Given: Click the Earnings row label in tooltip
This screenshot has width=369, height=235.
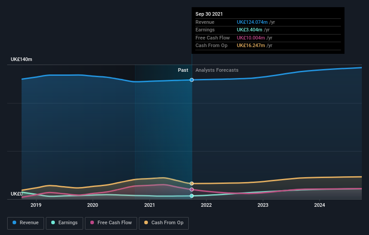Looking at the screenshot, I should (x=205, y=30).
